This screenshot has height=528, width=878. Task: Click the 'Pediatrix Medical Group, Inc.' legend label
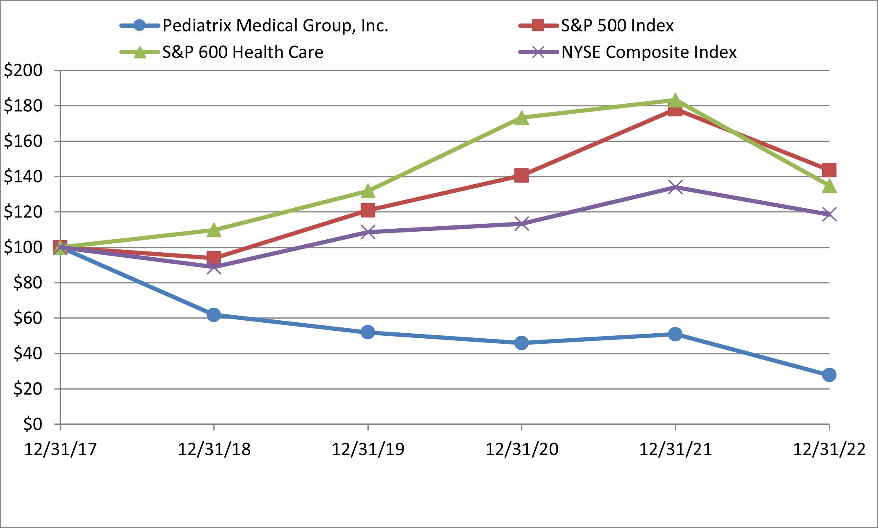275,26
